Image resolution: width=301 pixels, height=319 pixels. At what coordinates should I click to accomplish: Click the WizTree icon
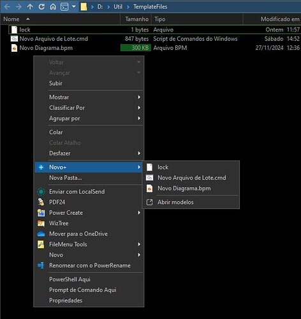(x=41, y=223)
